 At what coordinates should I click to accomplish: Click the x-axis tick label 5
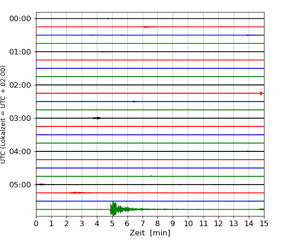[x=112, y=223]
